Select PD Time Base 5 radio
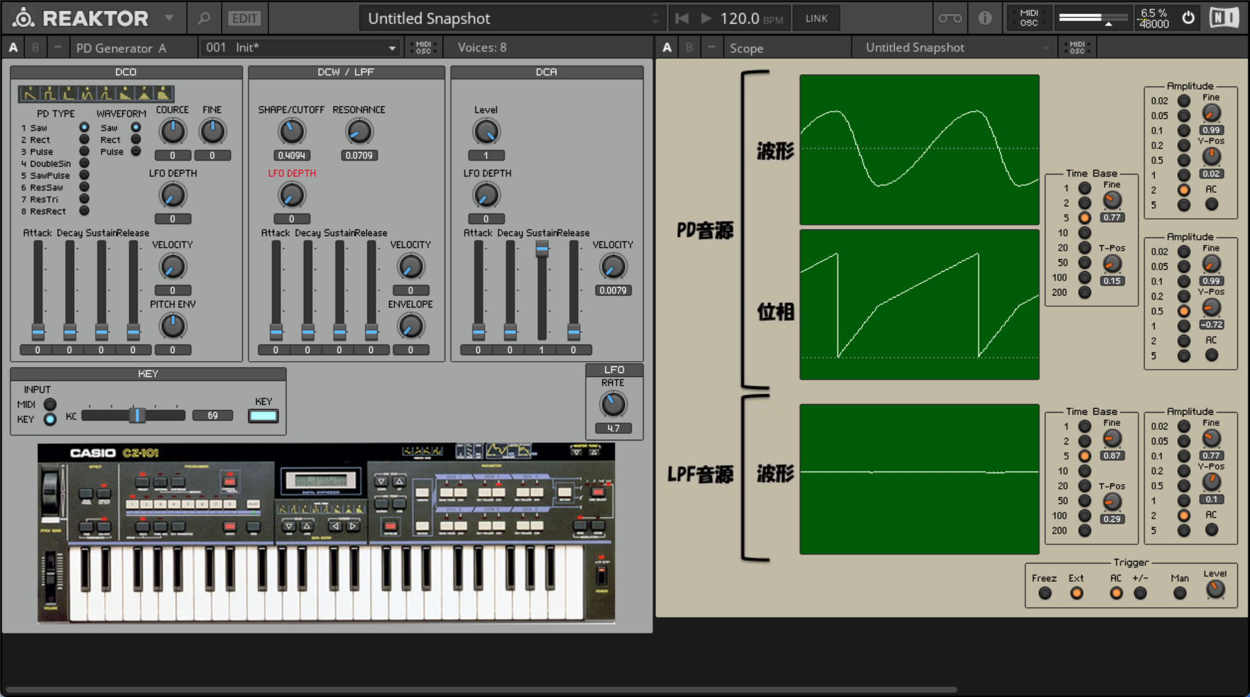This screenshot has height=697, width=1250. click(1085, 218)
